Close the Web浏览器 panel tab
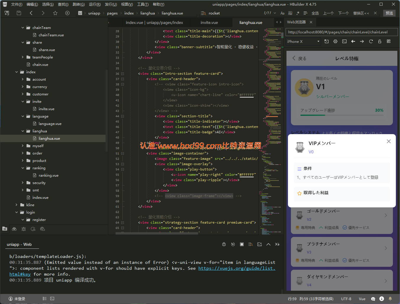Screen dimensions: 400x304 coord(311,22)
